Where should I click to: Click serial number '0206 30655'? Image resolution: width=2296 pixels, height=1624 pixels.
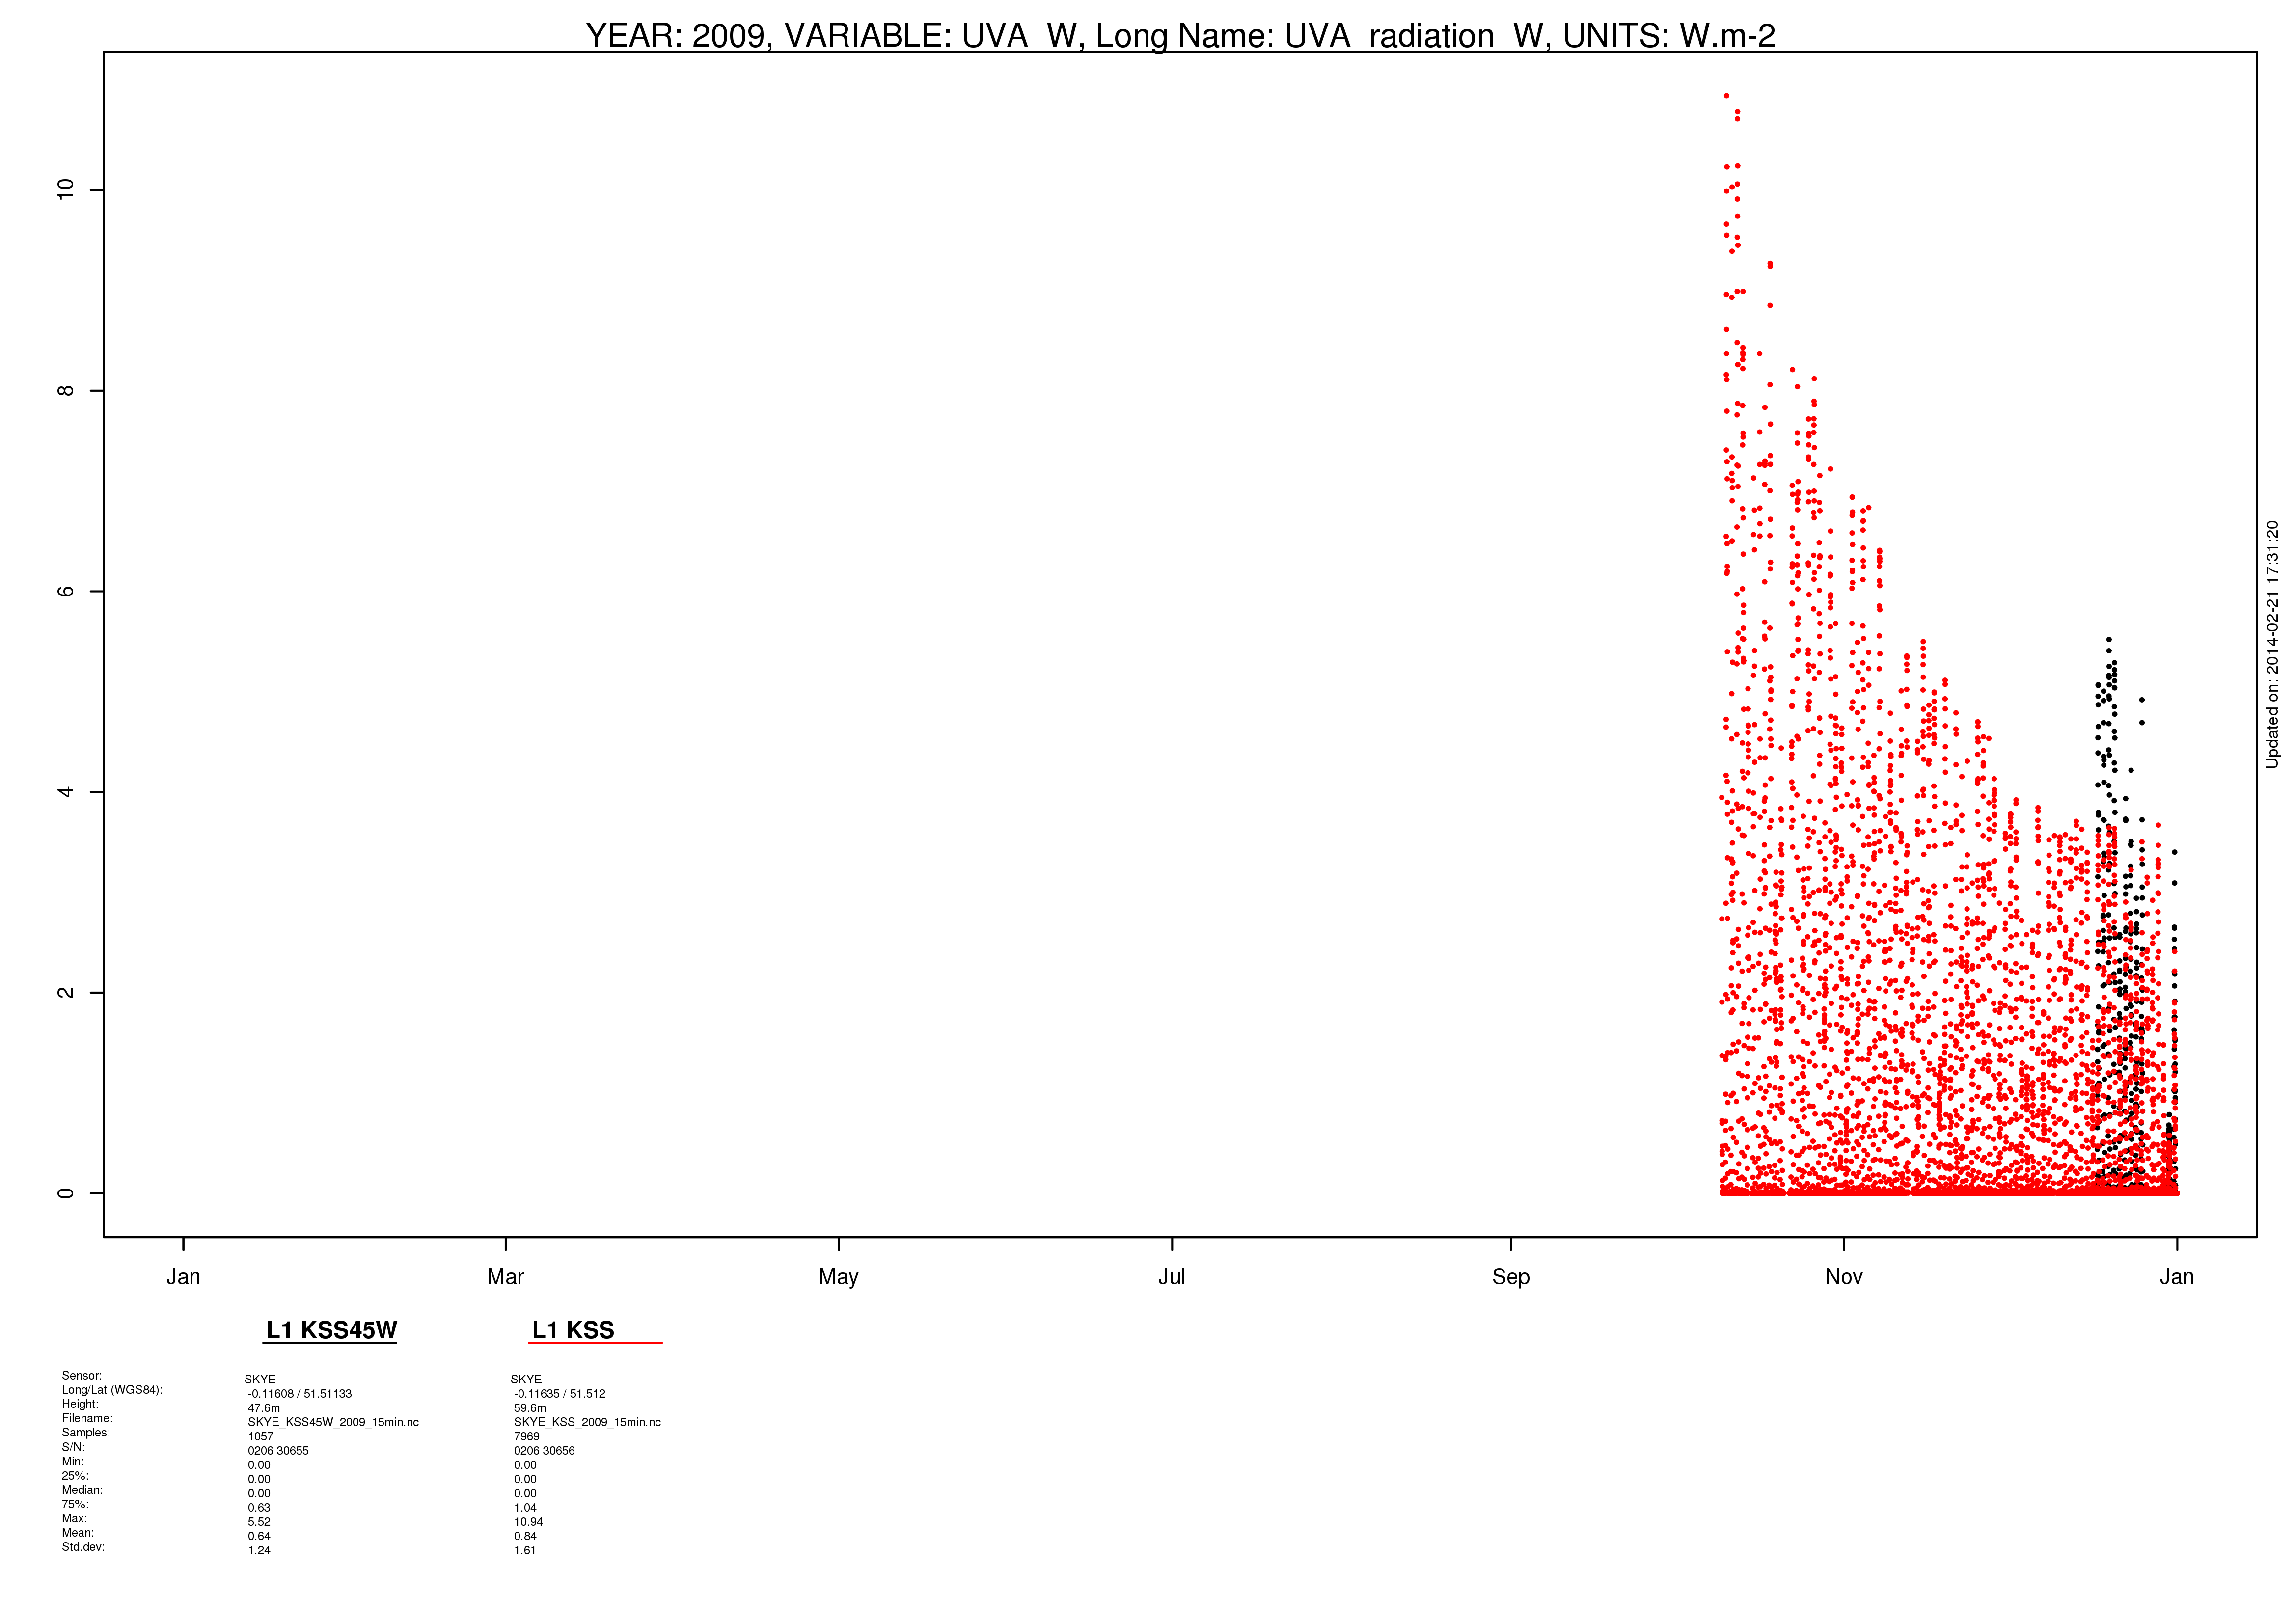[x=278, y=1451]
